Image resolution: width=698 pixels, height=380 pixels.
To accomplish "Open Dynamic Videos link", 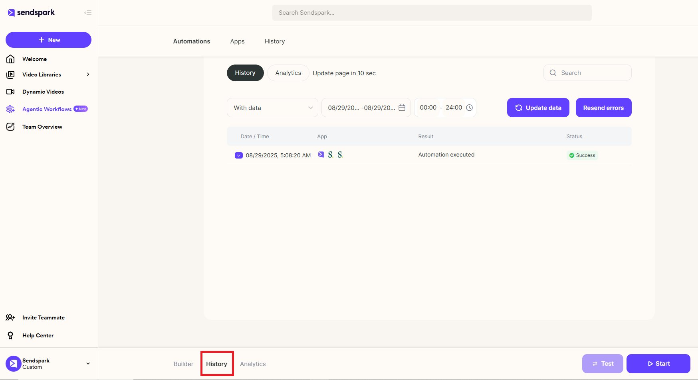I will pyautogui.click(x=43, y=92).
